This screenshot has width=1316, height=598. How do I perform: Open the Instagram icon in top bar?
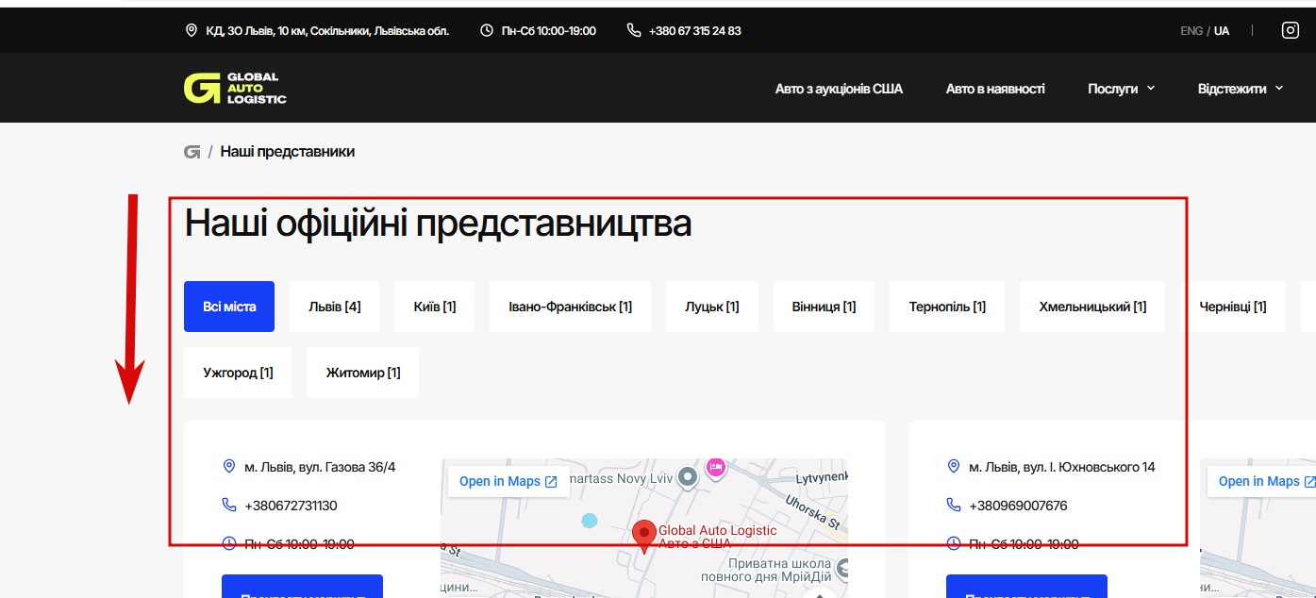(1291, 30)
